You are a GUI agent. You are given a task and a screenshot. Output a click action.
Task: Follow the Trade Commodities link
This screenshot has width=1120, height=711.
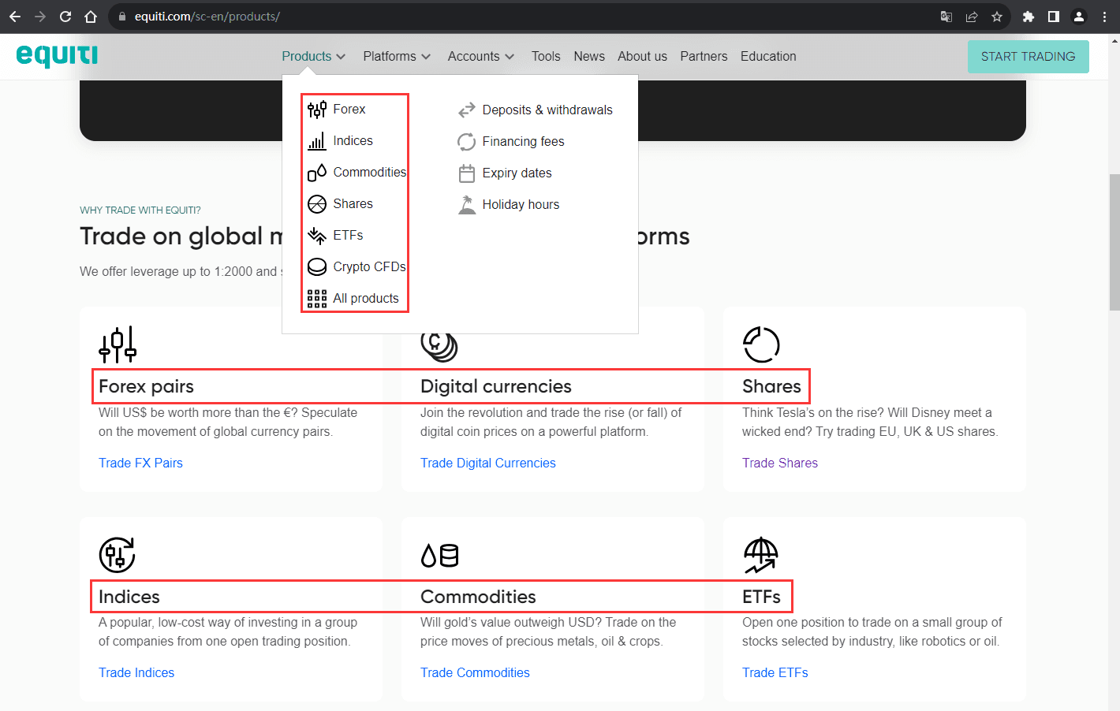coord(475,673)
